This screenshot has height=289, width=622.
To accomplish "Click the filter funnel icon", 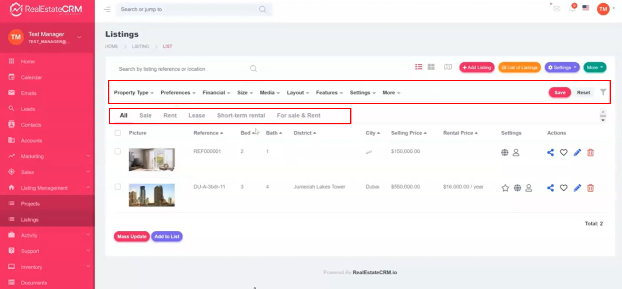I will point(603,92).
